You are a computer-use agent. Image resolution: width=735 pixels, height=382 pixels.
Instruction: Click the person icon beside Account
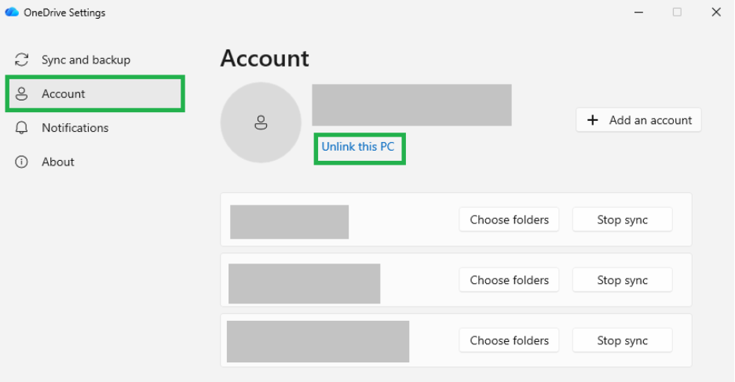click(21, 93)
